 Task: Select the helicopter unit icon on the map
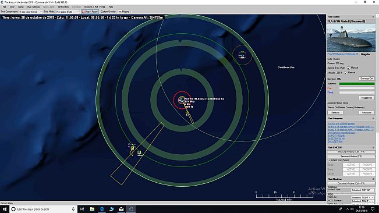pos(242,55)
